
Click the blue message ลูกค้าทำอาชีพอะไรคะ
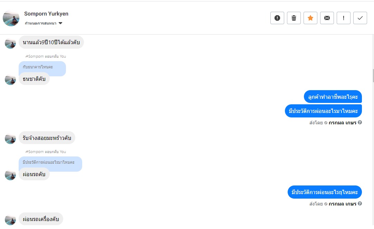click(x=333, y=97)
